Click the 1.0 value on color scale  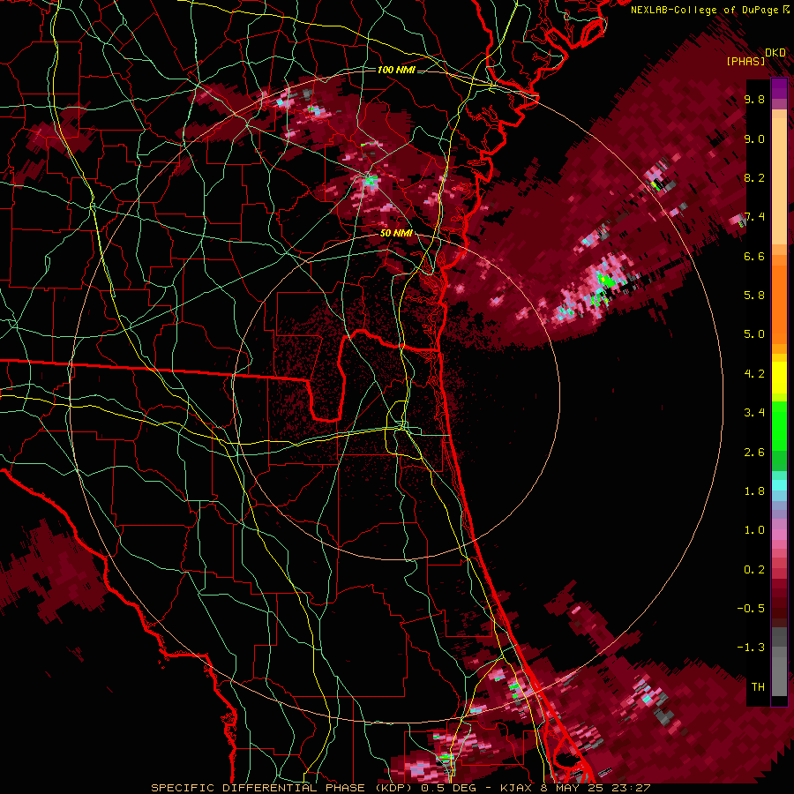pos(754,530)
